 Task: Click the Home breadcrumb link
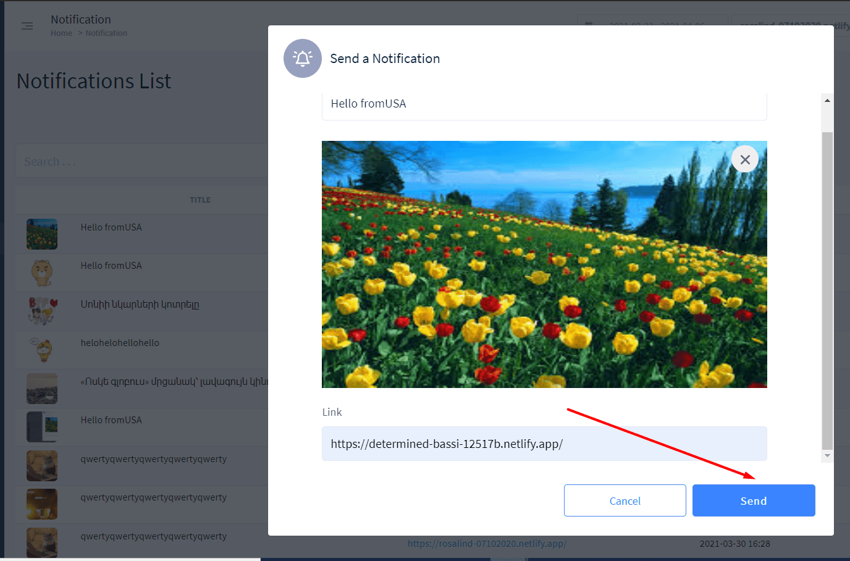coord(61,33)
